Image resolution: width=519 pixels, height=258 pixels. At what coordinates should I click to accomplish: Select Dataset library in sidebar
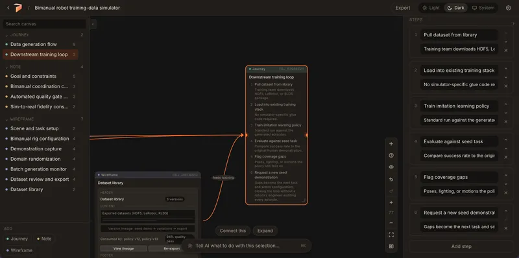point(41,189)
